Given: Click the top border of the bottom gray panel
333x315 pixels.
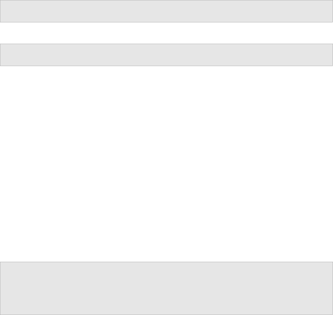Looking at the screenshot, I should point(166,262).
